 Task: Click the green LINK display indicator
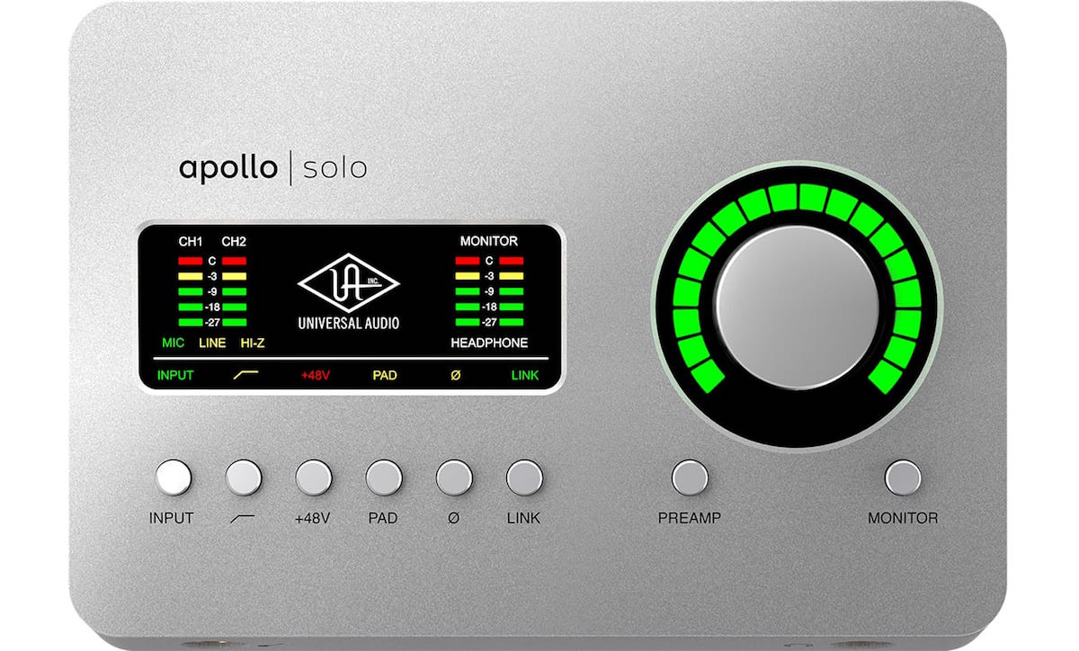click(x=527, y=375)
